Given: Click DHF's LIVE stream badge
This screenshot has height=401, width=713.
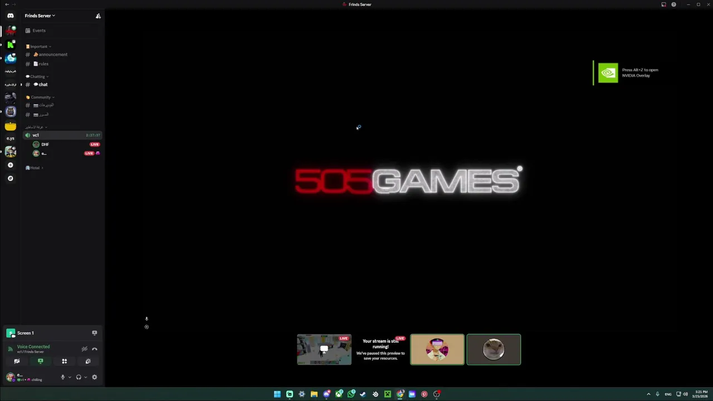Looking at the screenshot, I should pos(95,144).
